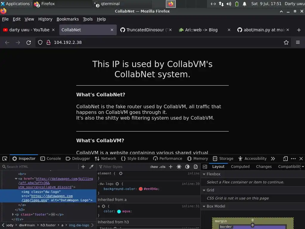Viewport: 305px width, 229px height.
Task: Switch to darty uwu - YouTube tab
Action: [x=29, y=30]
